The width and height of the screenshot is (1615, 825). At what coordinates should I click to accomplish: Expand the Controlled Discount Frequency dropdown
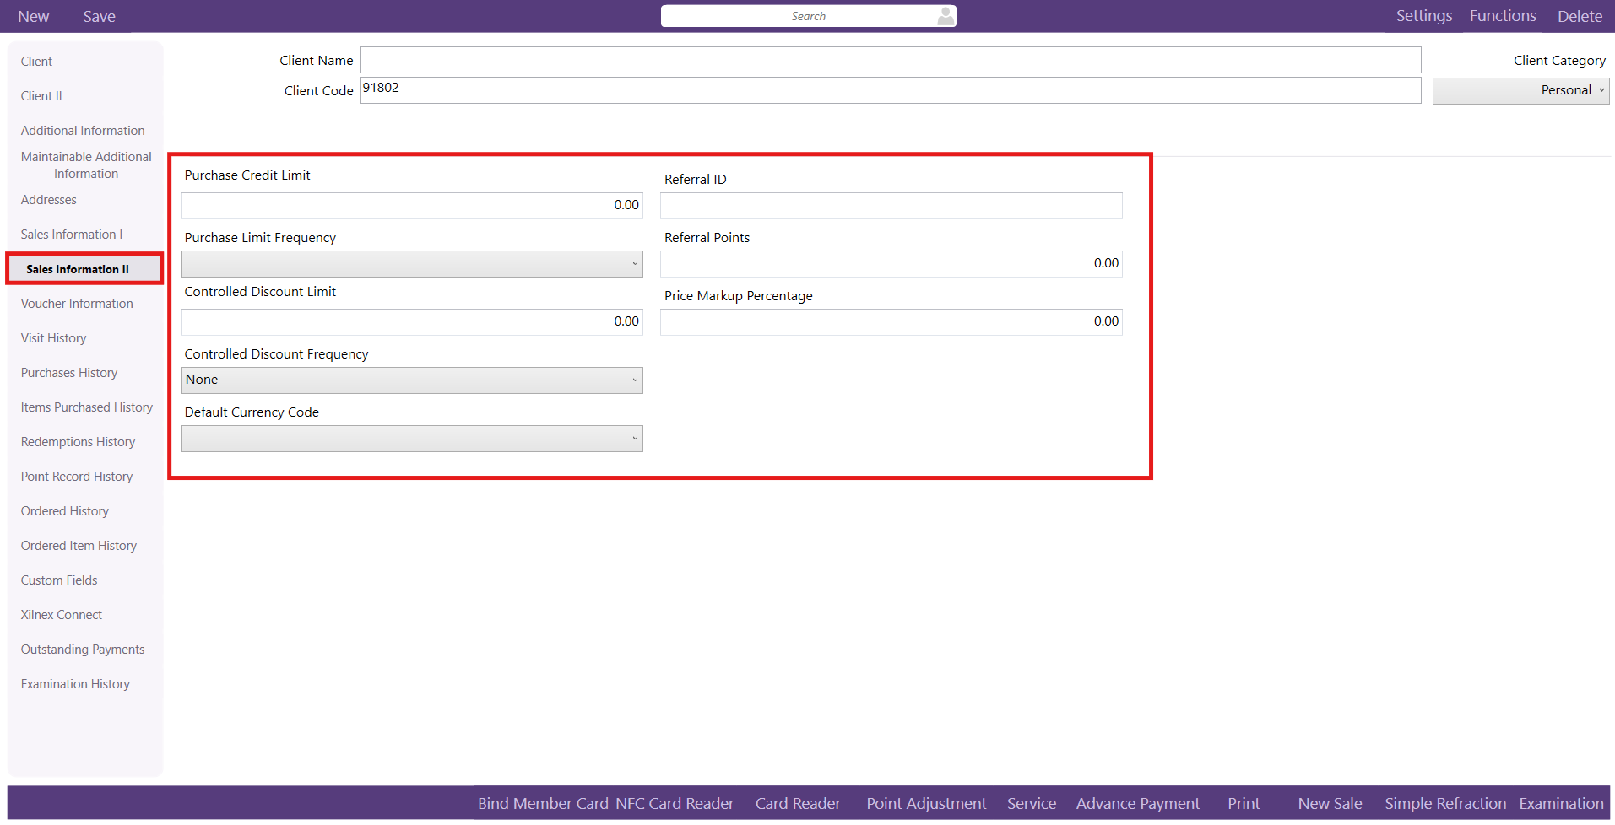411,380
